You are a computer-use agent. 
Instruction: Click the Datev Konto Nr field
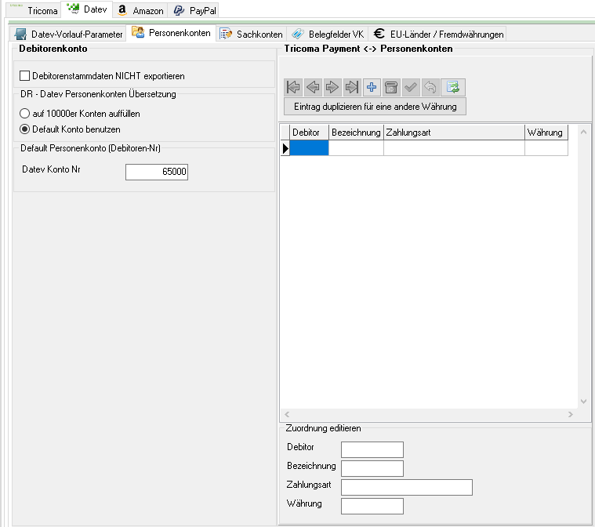pyautogui.click(x=157, y=172)
